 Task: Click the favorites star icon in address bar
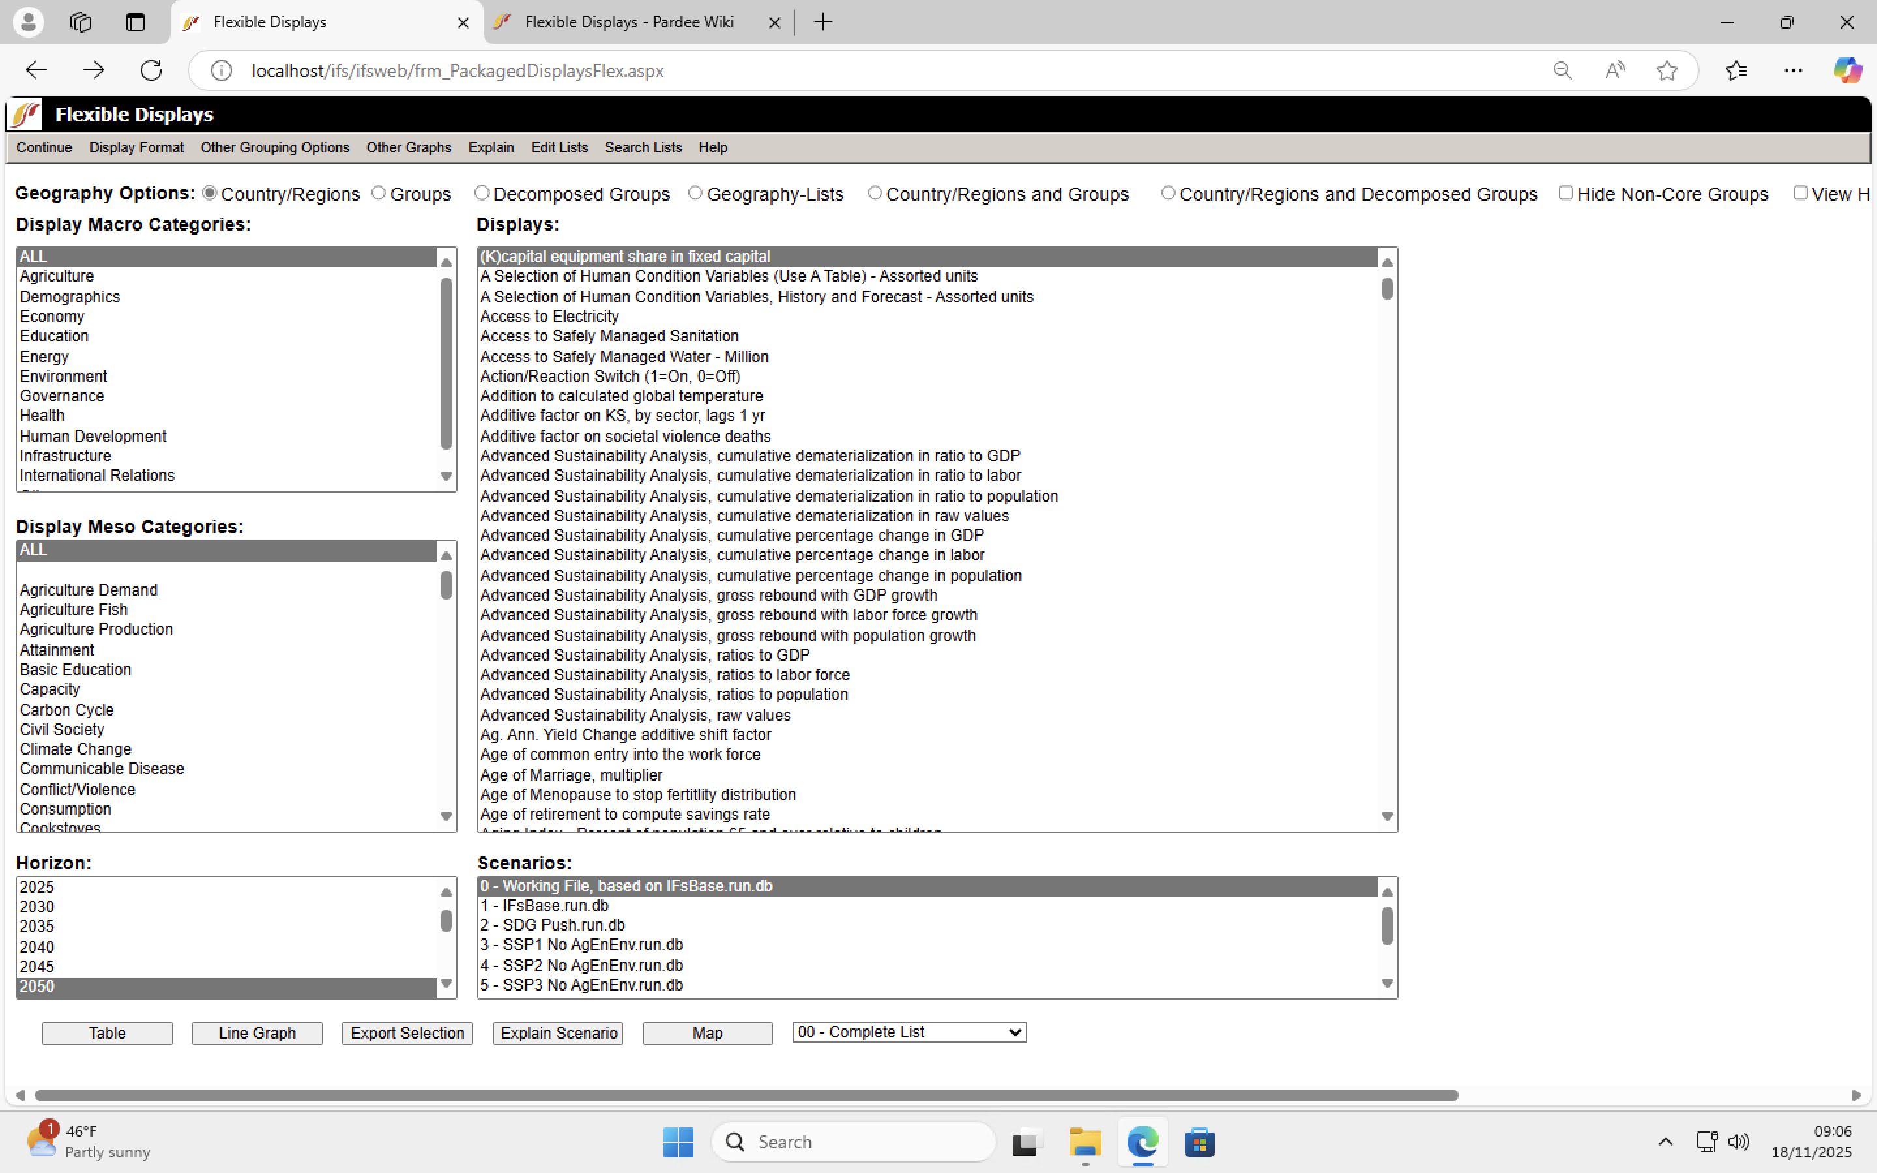[x=1666, y=70]
